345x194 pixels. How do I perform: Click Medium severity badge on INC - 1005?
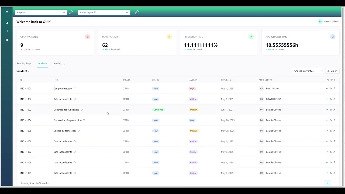point(194,131)
